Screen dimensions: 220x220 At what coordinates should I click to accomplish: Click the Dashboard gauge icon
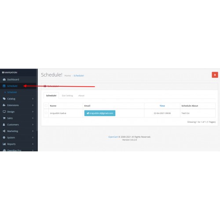(4, 80)
